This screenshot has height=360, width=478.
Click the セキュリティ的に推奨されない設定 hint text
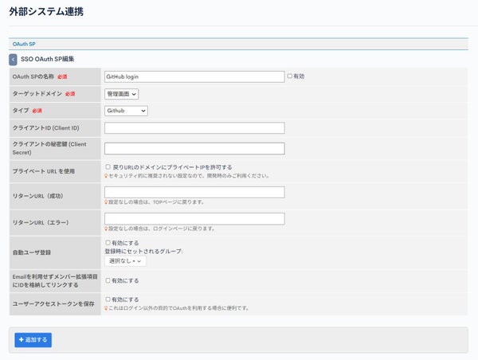pos(189,176)
